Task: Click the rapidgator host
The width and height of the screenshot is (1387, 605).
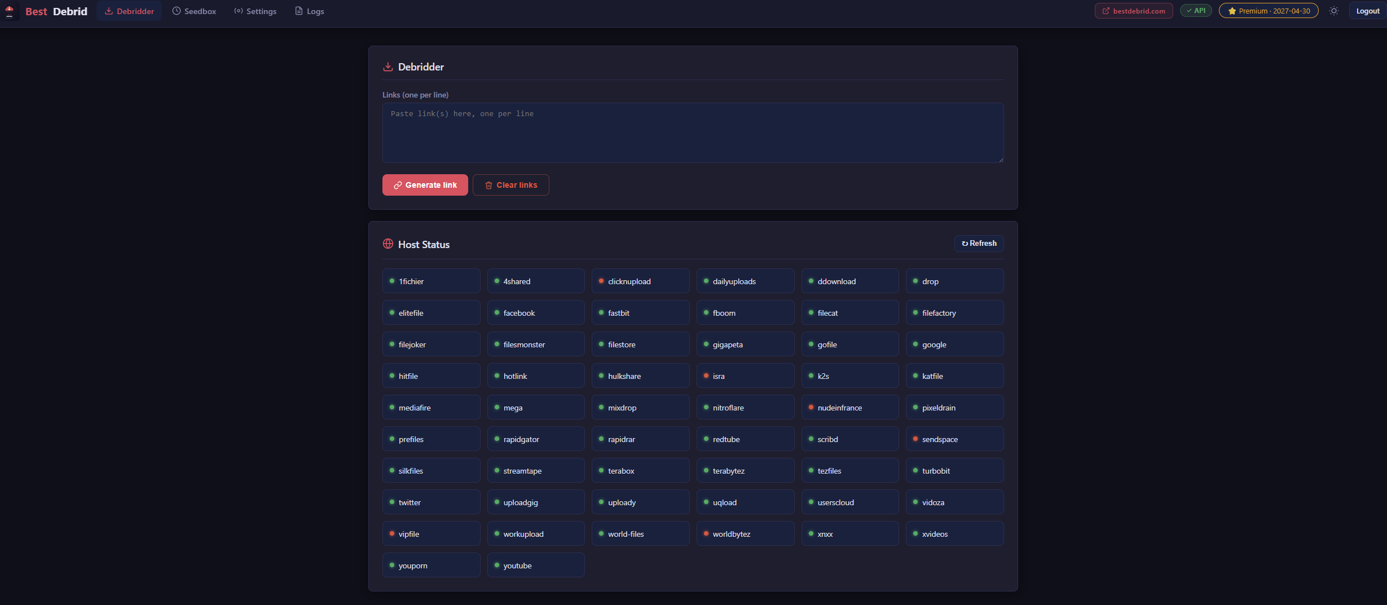Action: [536, 439]
